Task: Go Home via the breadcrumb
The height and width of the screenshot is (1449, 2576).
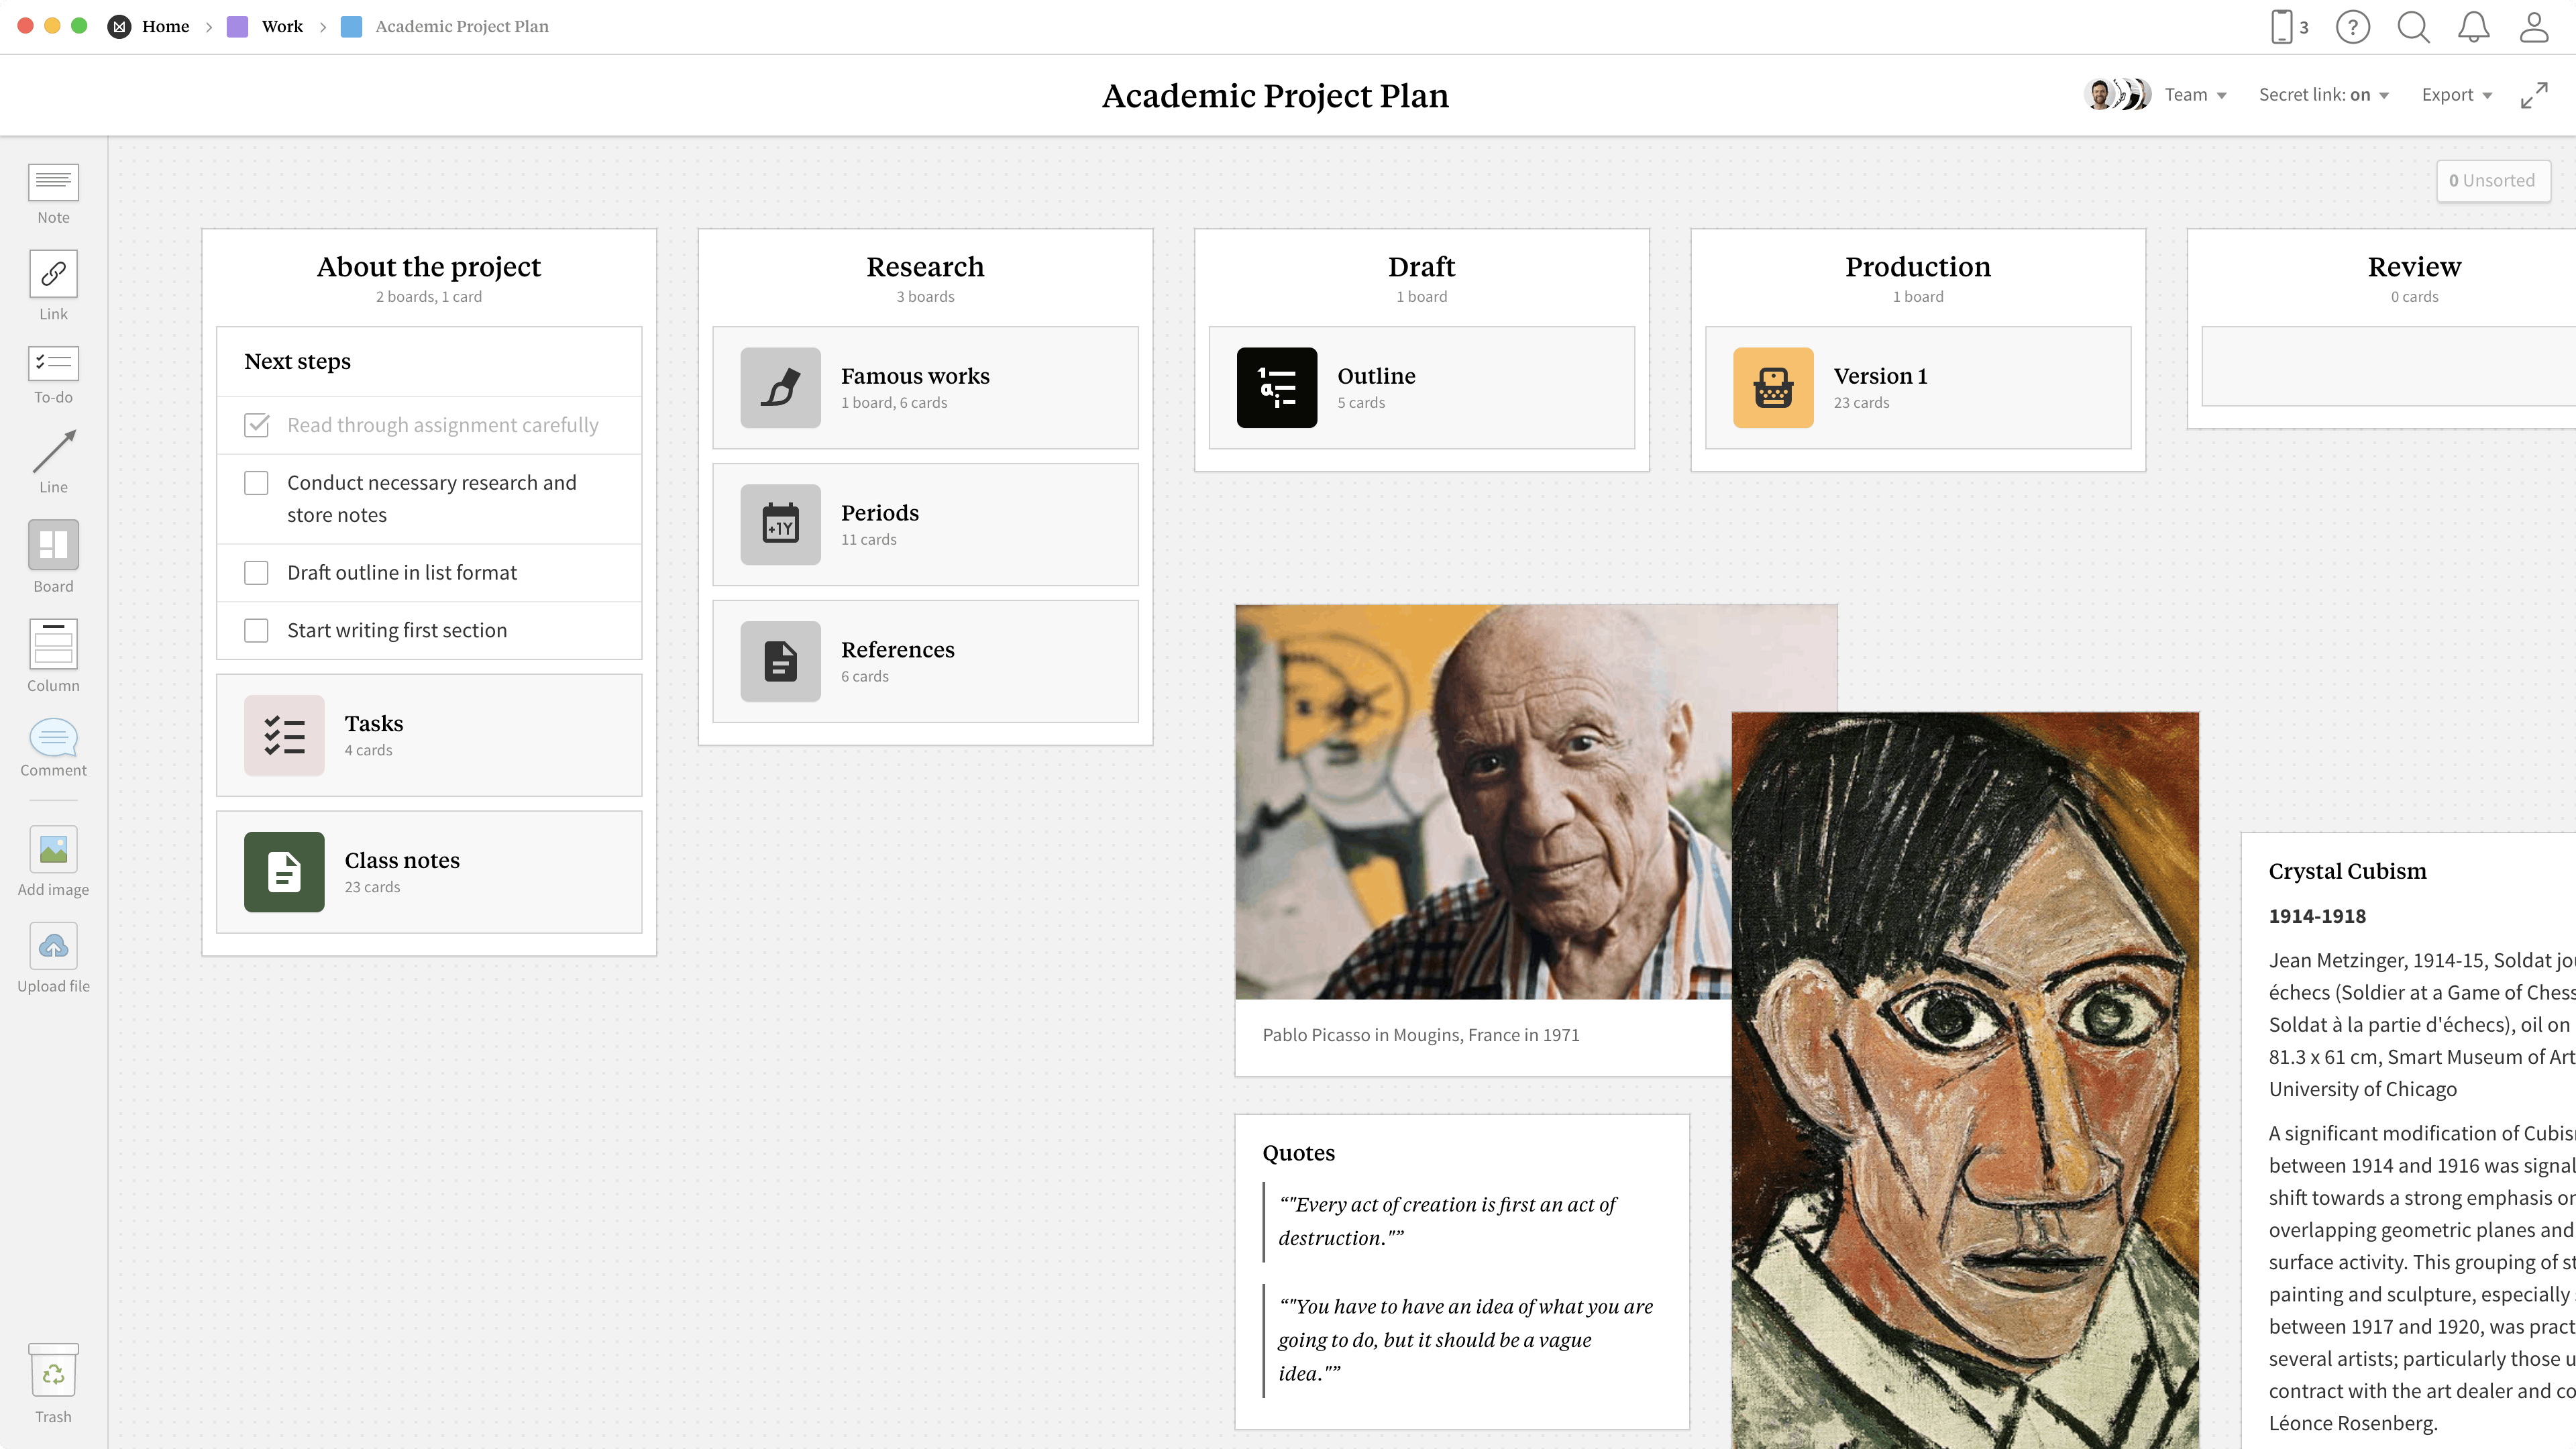Action: click(166, 26)
